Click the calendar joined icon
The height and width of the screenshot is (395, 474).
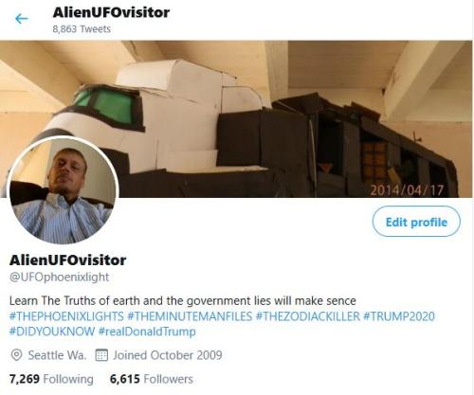click(x=101, y=355)
